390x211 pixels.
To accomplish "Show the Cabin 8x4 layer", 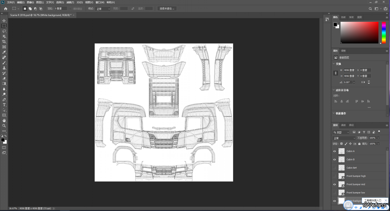I will tap(335, 168).
